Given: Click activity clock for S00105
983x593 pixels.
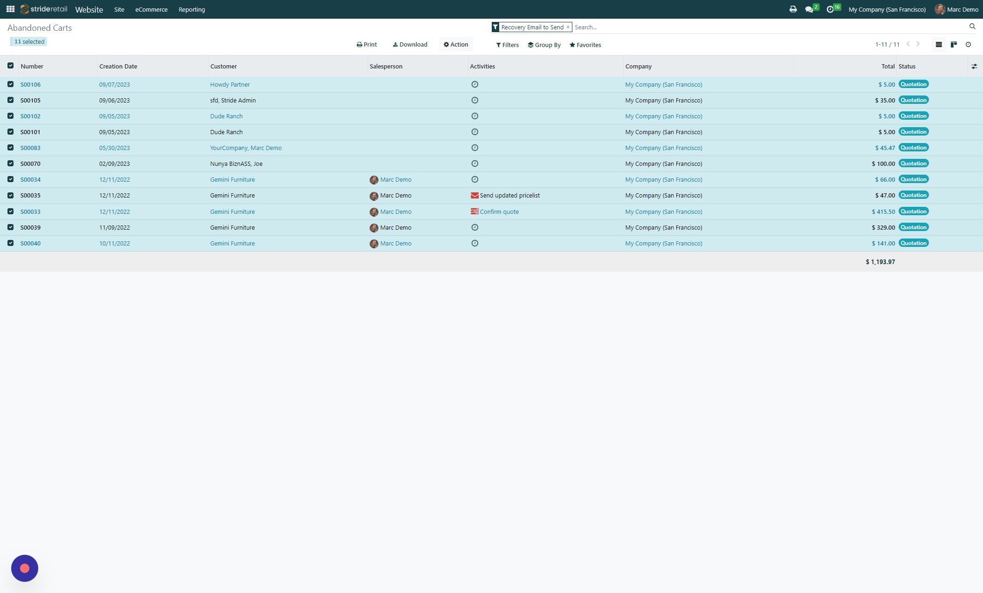Looking at the screenshot, I should pyautogui.click(x=474, y=100).
